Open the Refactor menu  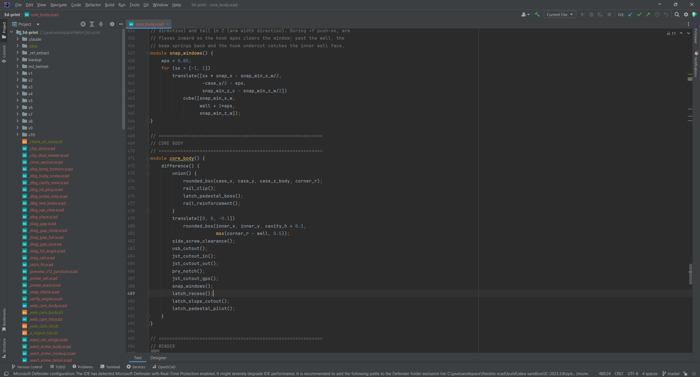click(x=93, y=5)
